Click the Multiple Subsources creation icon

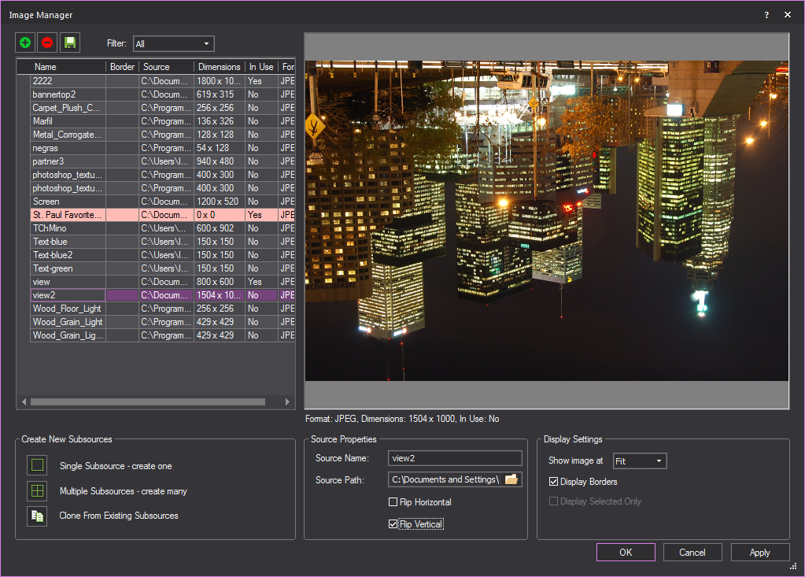tap(36, 490)
